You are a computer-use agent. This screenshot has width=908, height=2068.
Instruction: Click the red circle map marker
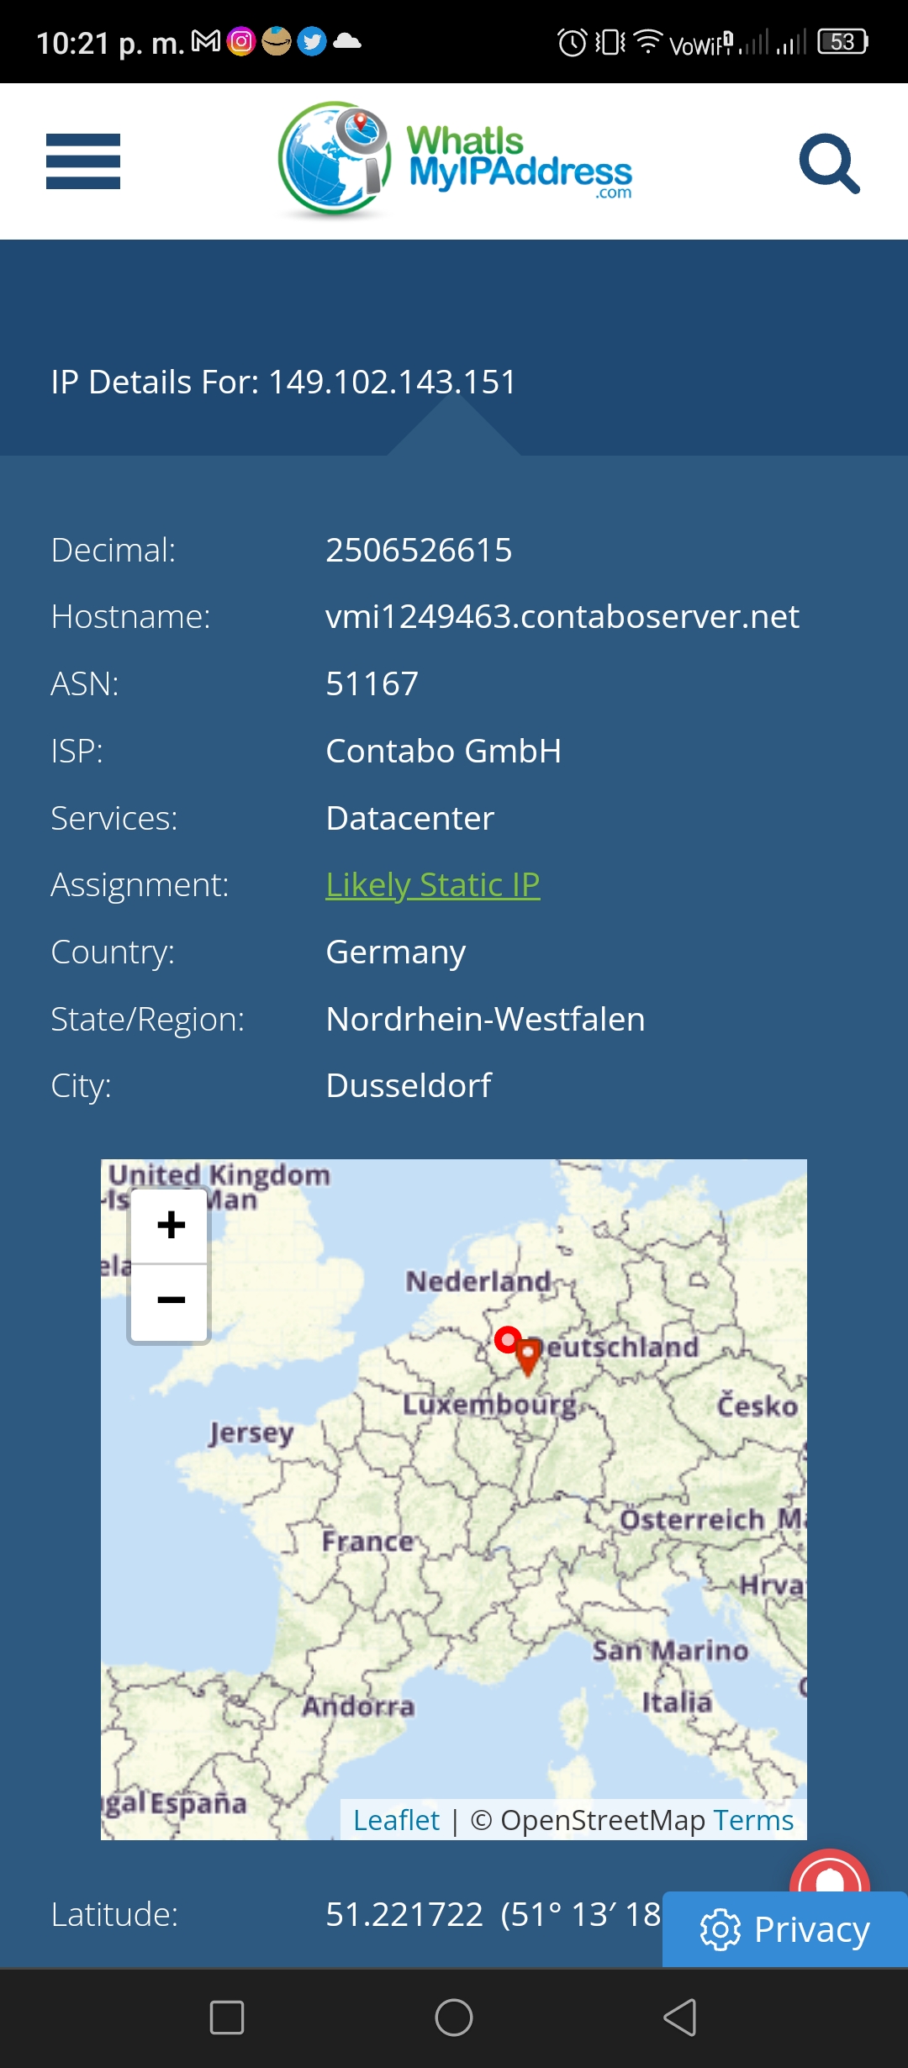[508, 1339]
